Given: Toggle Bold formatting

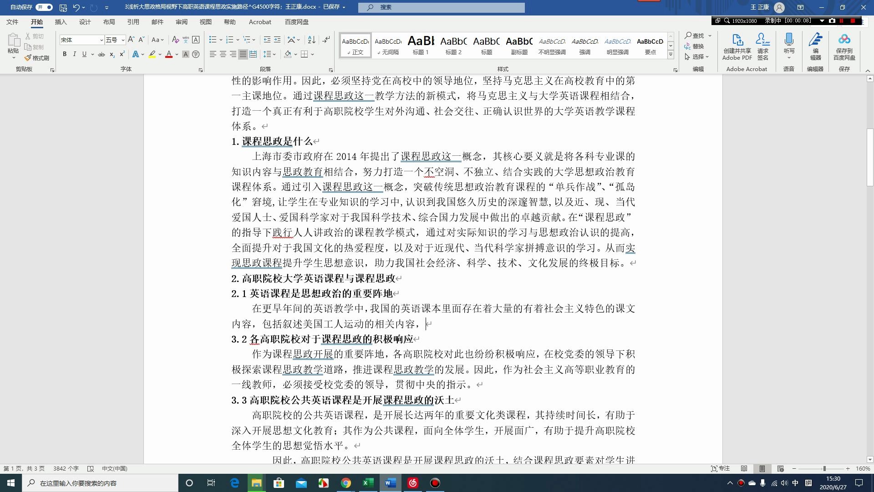Looking at the screenshot, I should pos(65,54).
